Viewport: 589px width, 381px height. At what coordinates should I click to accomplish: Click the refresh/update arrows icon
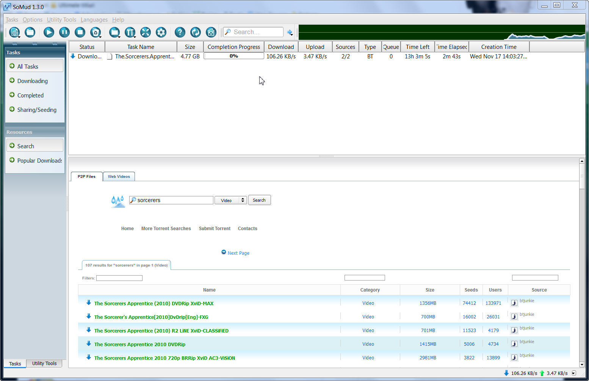click(x=196, y=32)
